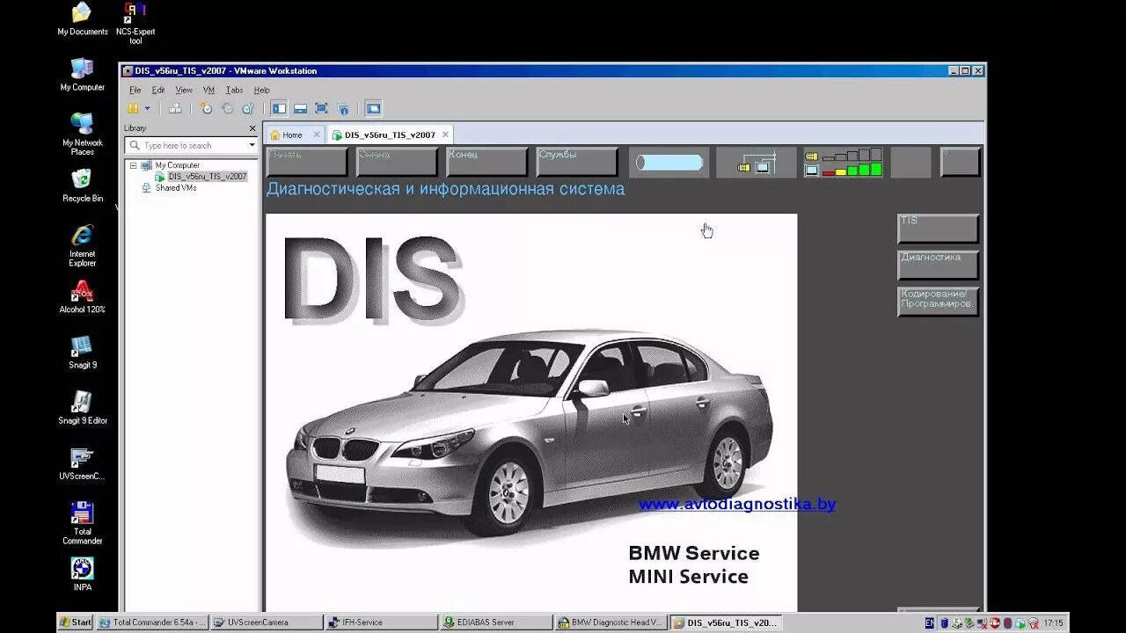Click the send Ctrl+Alt+Del toolbar icon
The width and height of the screenshot is (1126, 633).
[175, 108]
